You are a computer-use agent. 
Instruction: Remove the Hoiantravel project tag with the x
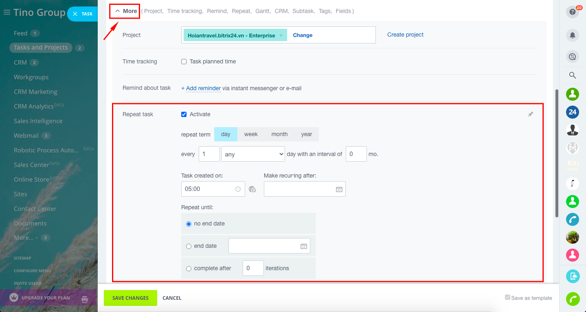(281, 35)
